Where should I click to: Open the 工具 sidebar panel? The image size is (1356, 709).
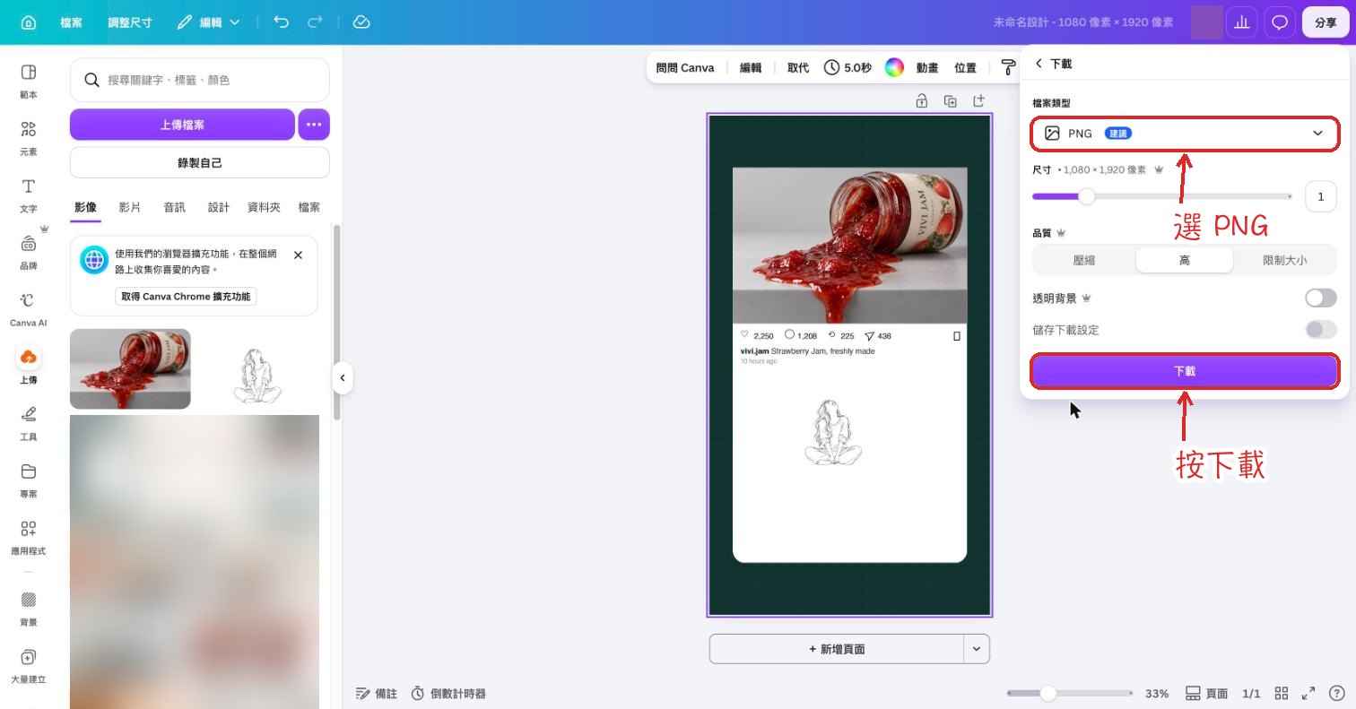point(29,423)
